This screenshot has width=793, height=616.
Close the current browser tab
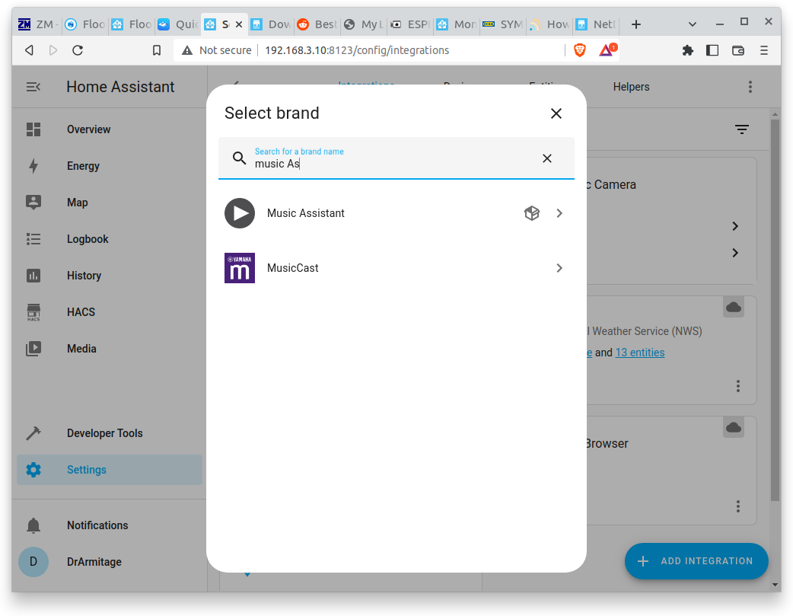tap(239, 24)
